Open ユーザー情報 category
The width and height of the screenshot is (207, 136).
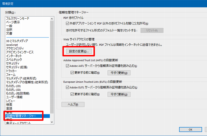tap(14, 97)
